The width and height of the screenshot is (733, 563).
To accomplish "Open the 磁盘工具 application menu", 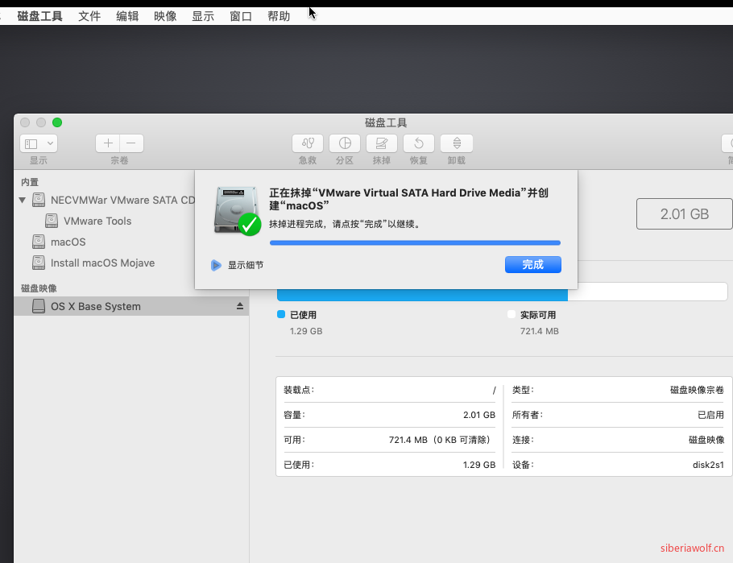I will pos(39,16).
